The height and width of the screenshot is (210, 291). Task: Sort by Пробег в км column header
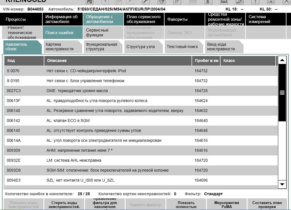(206, 61)
